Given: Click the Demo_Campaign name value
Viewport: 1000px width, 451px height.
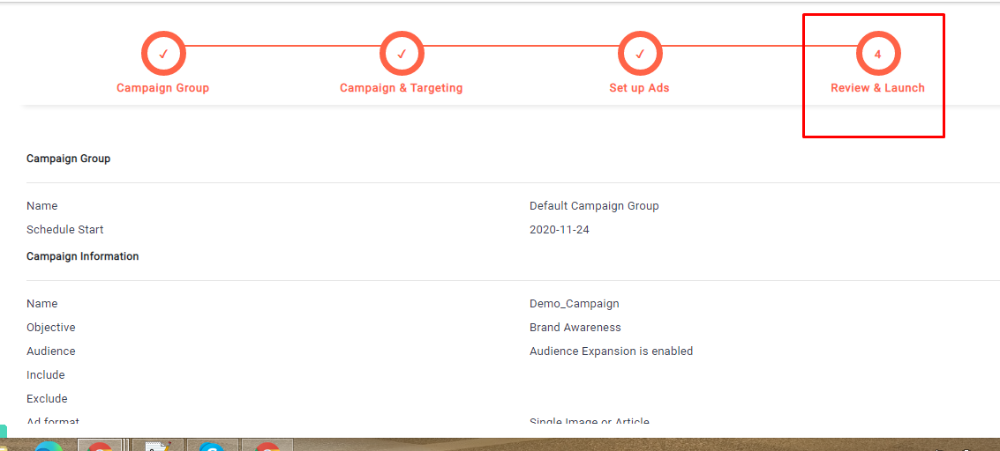Looking at the screenshot, I should pyautogui.click(x=574, y=304).
